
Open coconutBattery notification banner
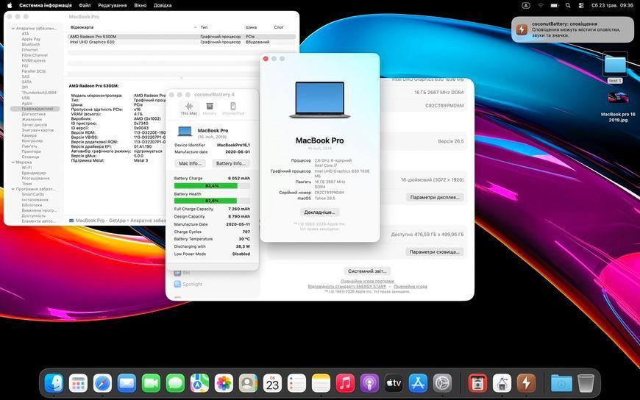tap(572, 30)
